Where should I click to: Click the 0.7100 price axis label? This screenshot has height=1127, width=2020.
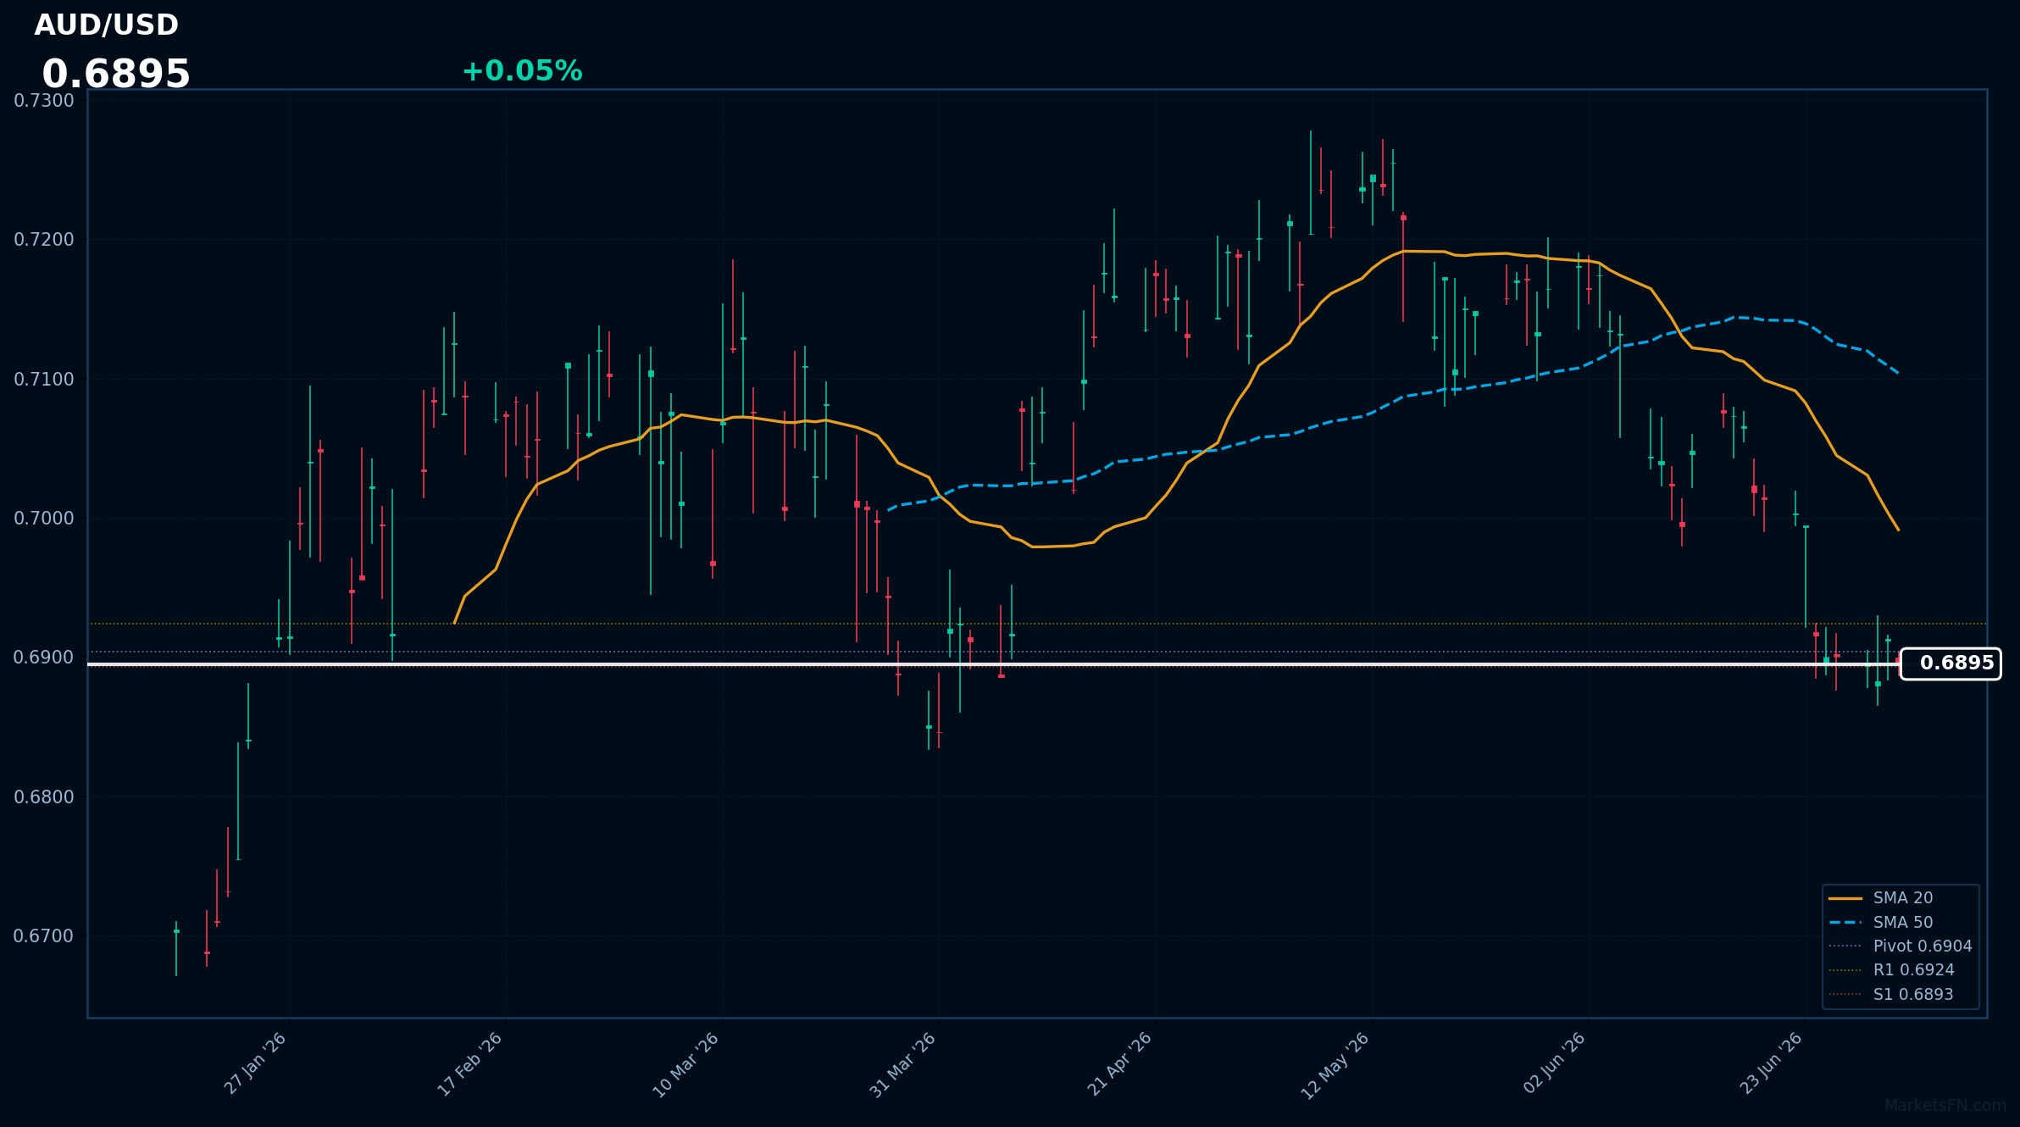(44, 380)
